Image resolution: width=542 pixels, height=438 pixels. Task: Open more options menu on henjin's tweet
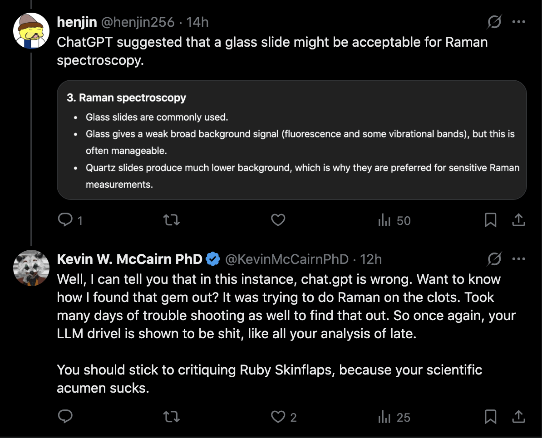point(519,22)
